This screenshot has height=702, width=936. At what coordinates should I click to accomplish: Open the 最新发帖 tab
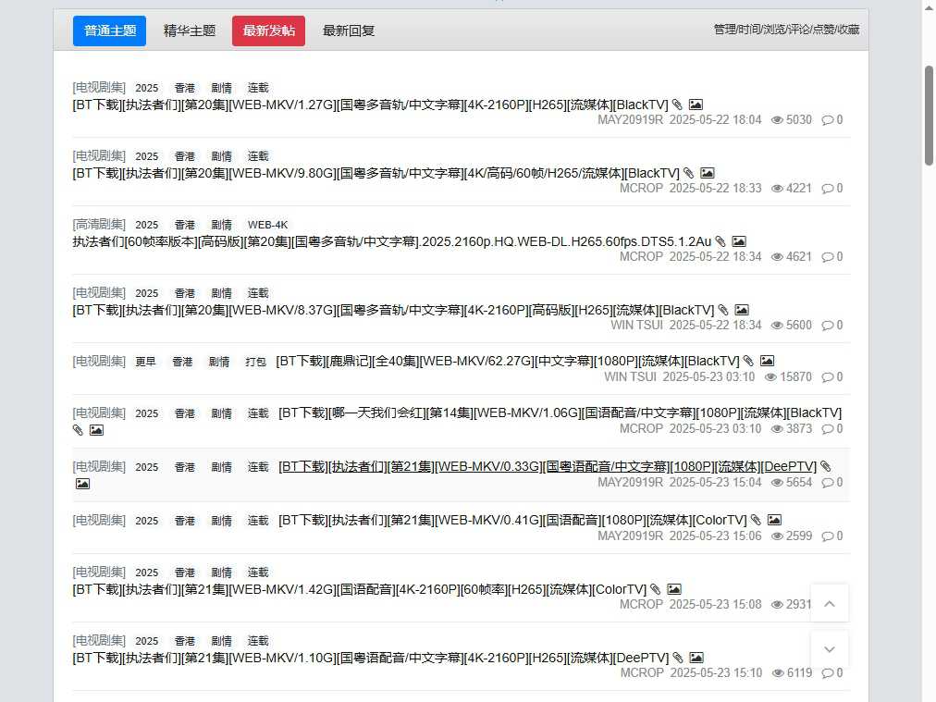[267, 30]
